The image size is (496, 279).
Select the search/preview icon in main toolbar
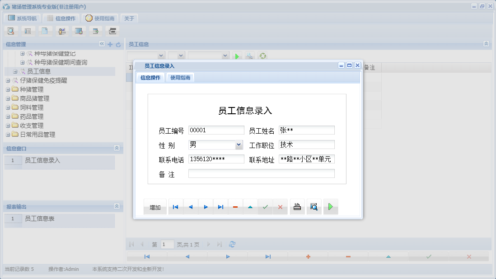click(x=11, y=31)
